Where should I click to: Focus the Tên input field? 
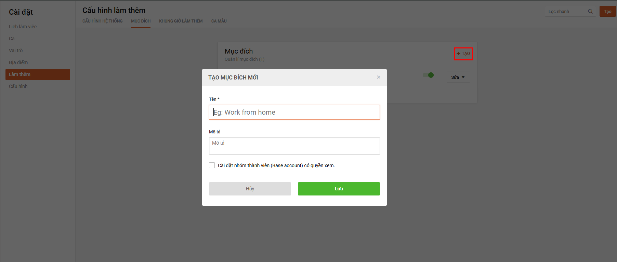coord(294,112)
